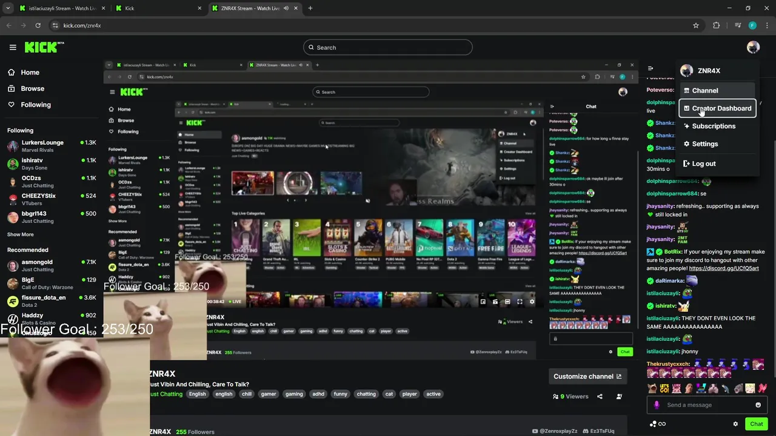Click the cat stream tag
Screen dimensions: 776x436
pos(389,394)
